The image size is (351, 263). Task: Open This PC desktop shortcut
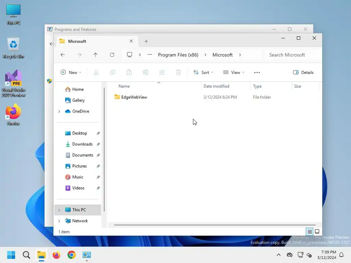(x=13, y=14)
